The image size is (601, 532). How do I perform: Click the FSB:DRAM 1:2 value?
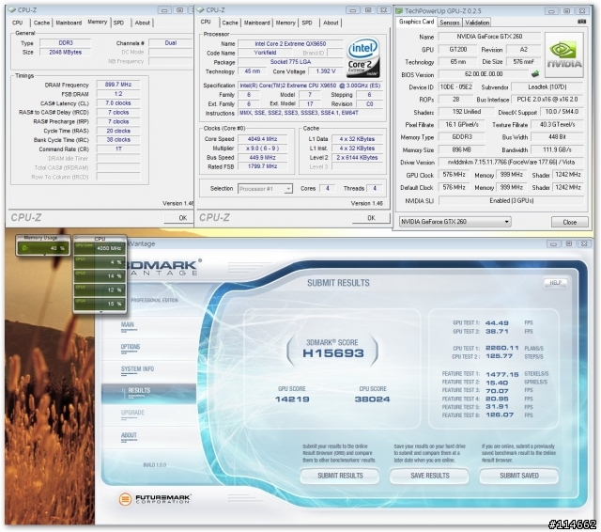coord(118,94)
